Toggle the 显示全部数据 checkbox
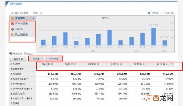Image resolution: width=183 pixels, height=106 pixels. pos(12,13)
